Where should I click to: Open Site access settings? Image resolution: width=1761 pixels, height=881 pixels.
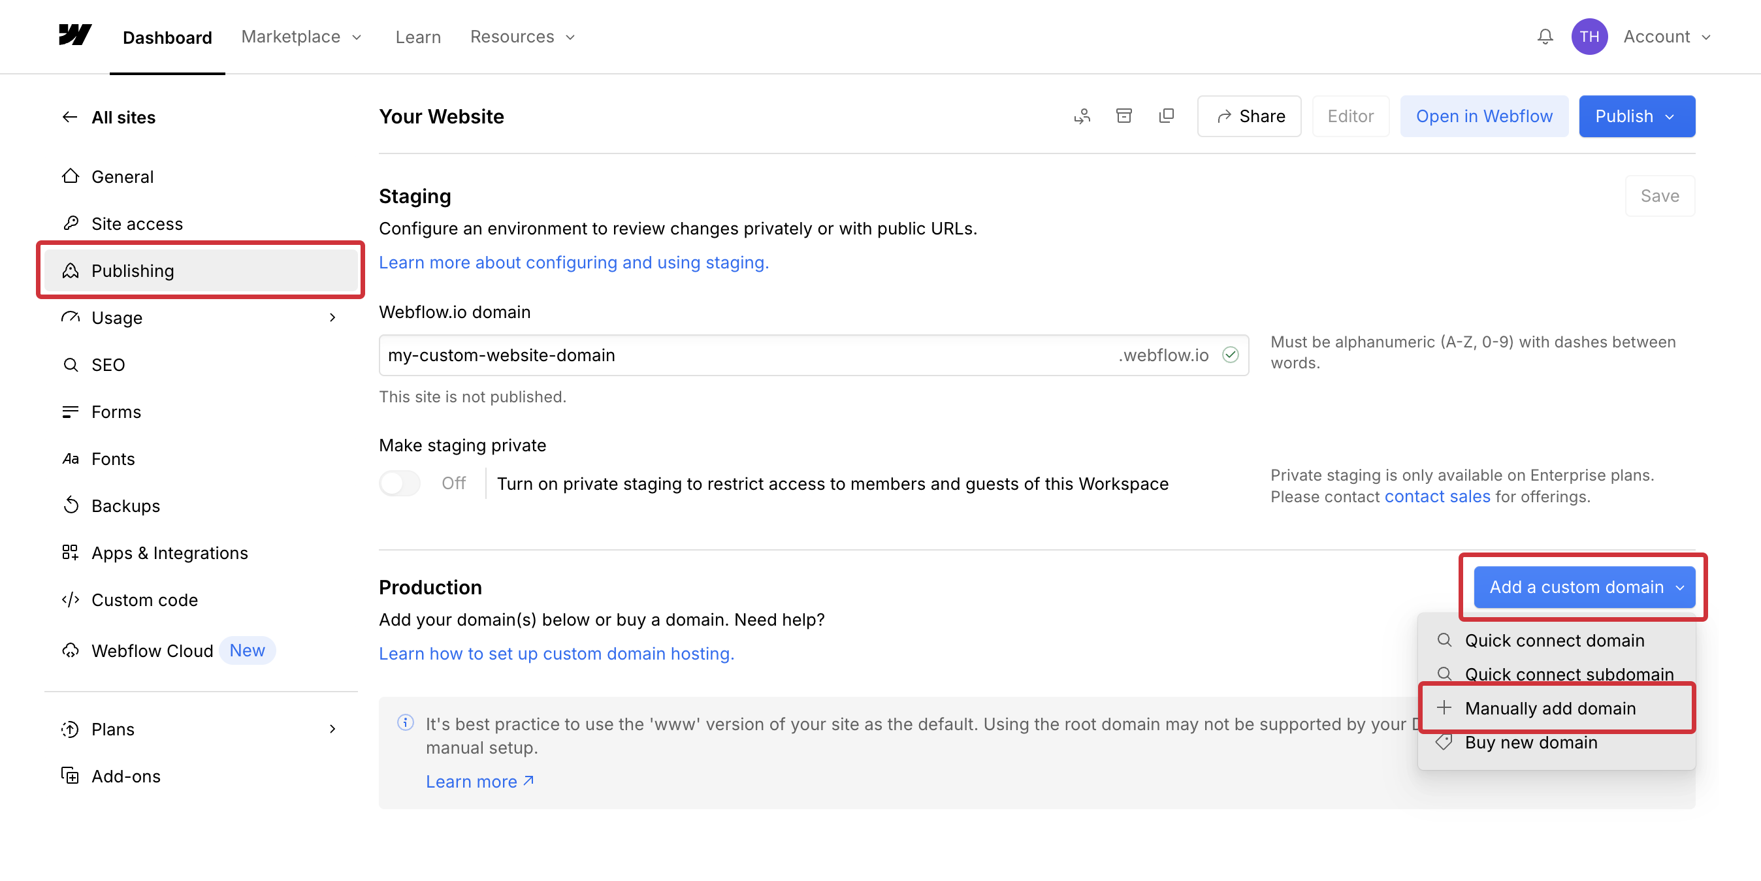point(201,223)
